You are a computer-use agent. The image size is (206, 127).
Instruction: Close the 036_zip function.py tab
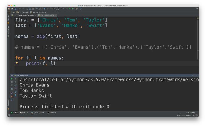56,15
